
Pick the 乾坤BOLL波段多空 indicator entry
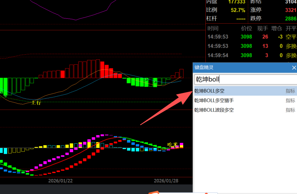(x=214, y=110)
